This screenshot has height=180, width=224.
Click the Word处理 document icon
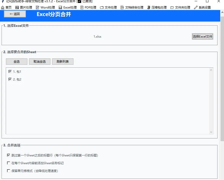point(37,8)
